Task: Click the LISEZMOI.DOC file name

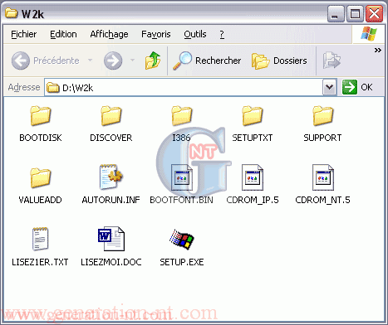Action: tap(111, 262)
